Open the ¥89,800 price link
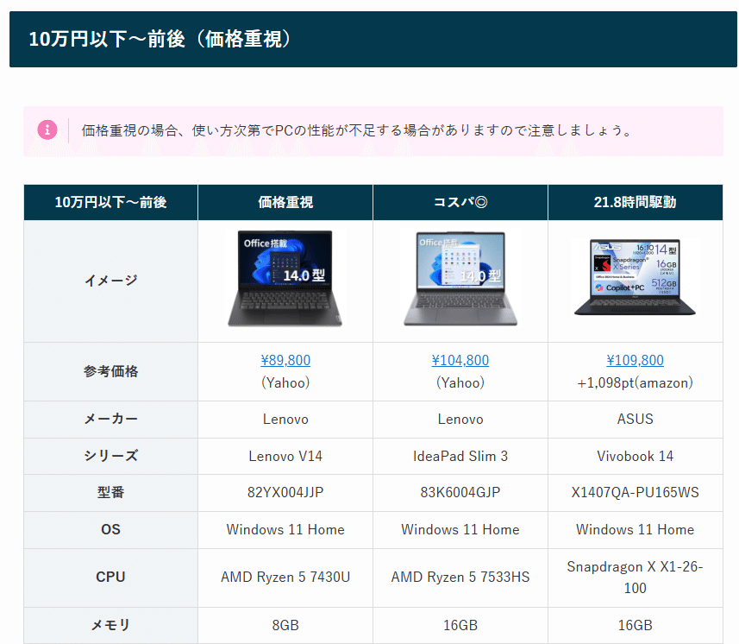This screenshot has height=644, width=739. coord(285,361)
